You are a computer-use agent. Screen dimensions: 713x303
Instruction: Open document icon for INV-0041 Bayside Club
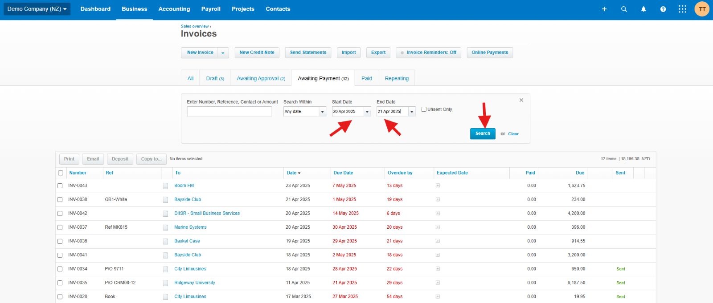pos(165,255)
